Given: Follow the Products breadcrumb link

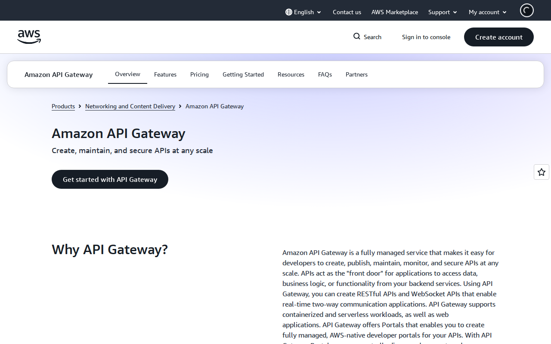Looking at the screenshot, I should 63,106.
